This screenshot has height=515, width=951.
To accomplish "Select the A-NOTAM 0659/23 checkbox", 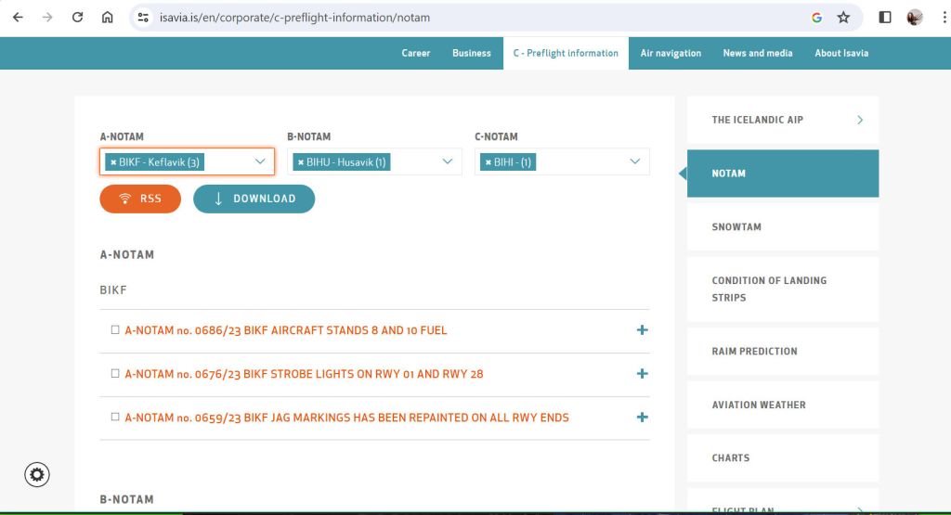I will click(115, 418).
